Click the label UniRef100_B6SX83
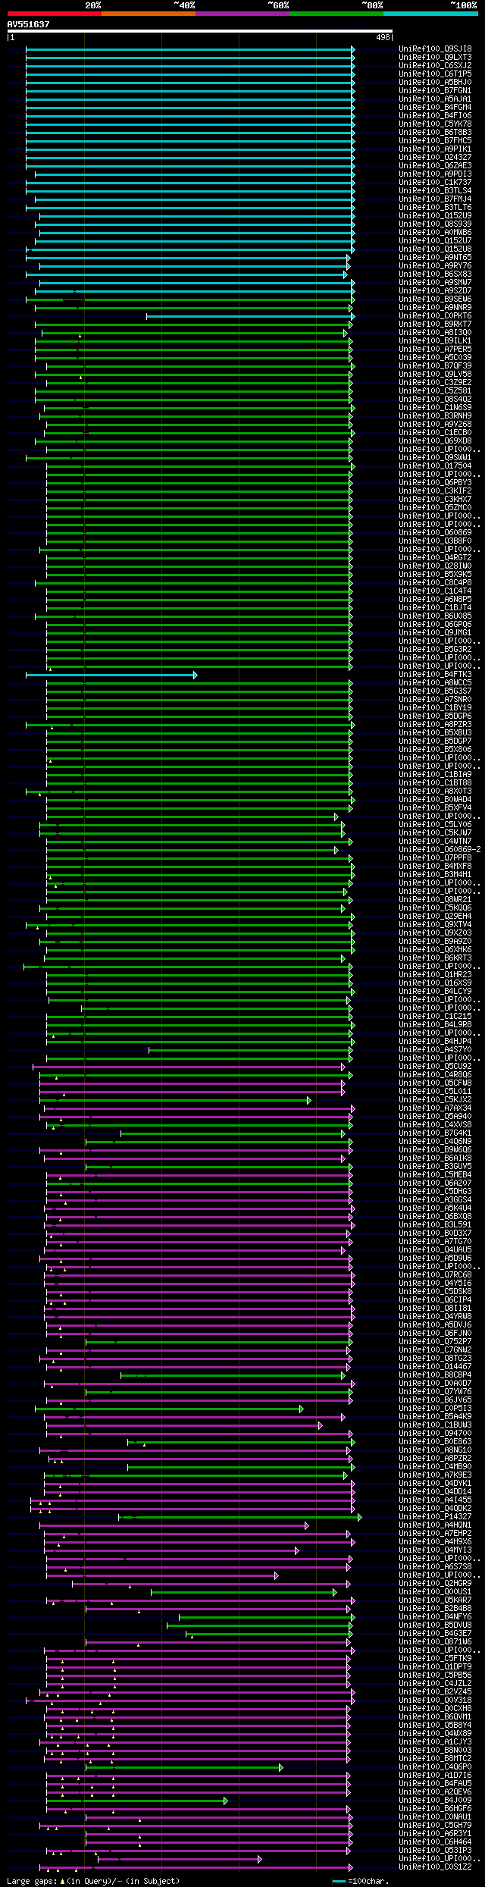Screen dimensions: 485x1887 coord(435,274)
